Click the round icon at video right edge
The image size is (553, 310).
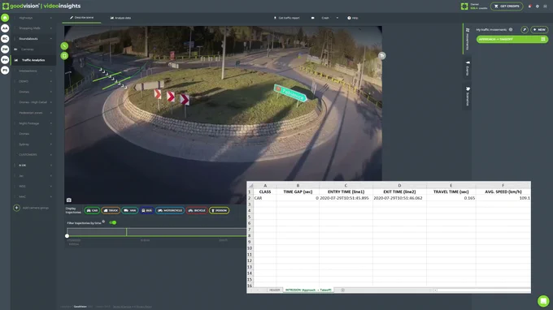[382, 56]
